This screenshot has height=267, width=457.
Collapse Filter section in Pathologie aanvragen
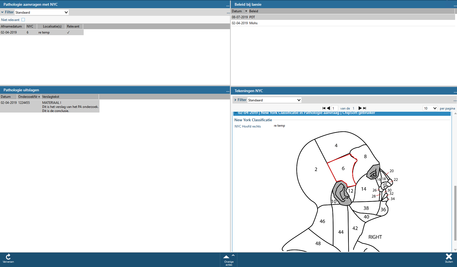click(2, 12)
